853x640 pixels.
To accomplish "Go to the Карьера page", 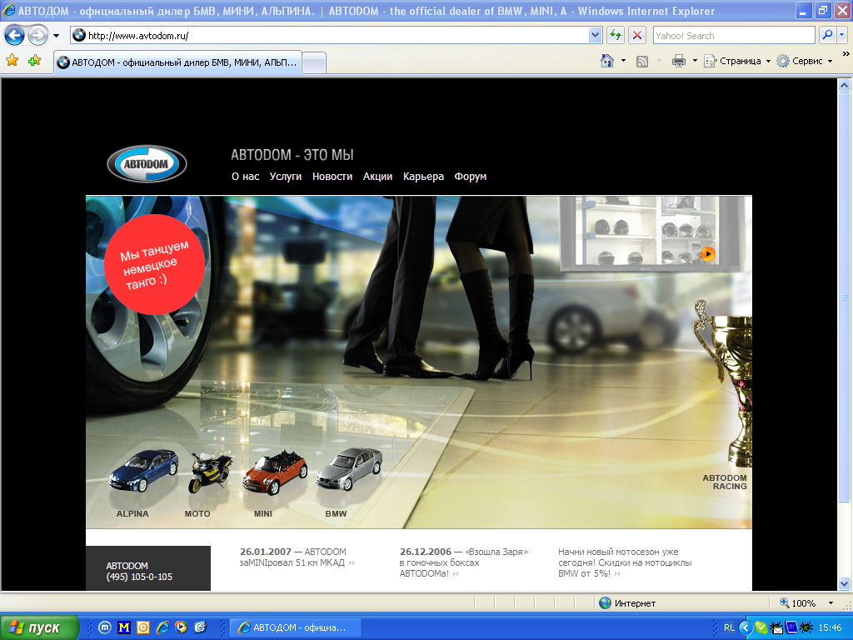I will click(x=423, y=177).
